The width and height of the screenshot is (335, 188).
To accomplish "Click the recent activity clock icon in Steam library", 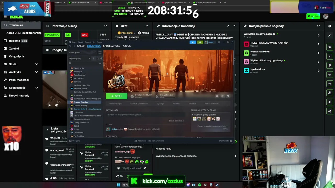I will pos(98,58).
